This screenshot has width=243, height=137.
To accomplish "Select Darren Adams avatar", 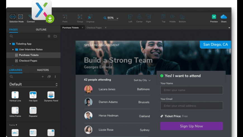I will pyautogui.click(x=88, y=102).
